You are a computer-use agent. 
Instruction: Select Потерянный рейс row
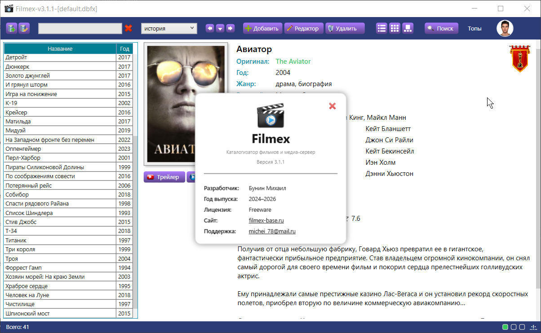[x=69, y=185]
